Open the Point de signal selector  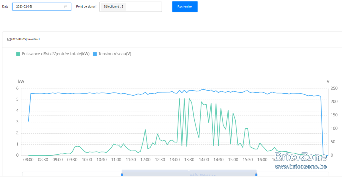(131, 7)
